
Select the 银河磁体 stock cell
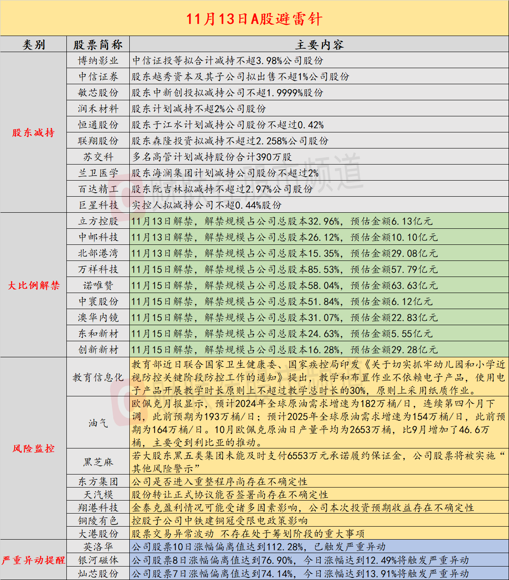coord(98,560)
